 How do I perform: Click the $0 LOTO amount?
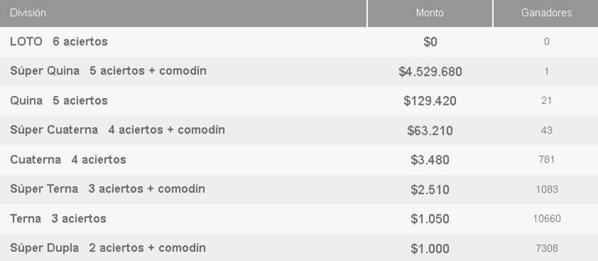point(430,42)
